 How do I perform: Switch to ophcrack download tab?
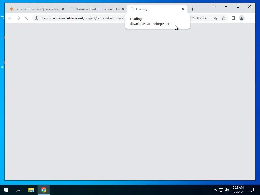pyautogui.click(x=37, y=9)
